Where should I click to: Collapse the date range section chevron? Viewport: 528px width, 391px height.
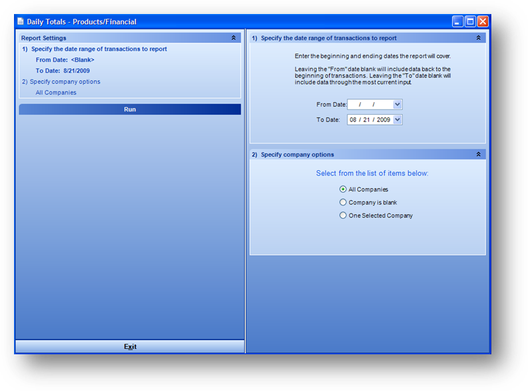point(478,38)
